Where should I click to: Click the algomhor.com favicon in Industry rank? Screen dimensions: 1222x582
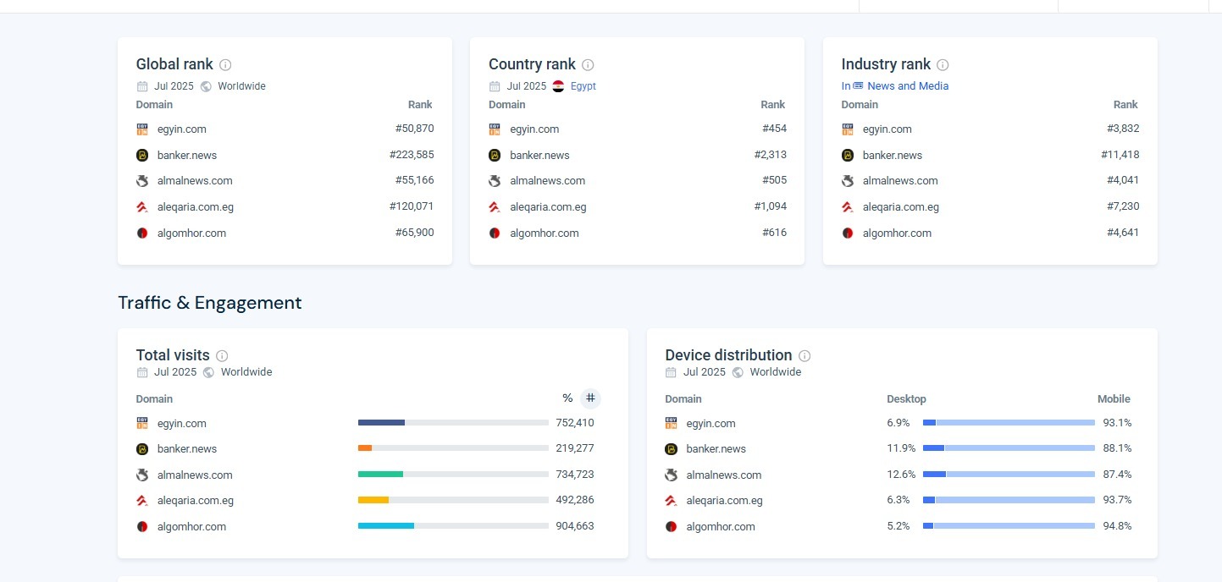tap(848, 233)
